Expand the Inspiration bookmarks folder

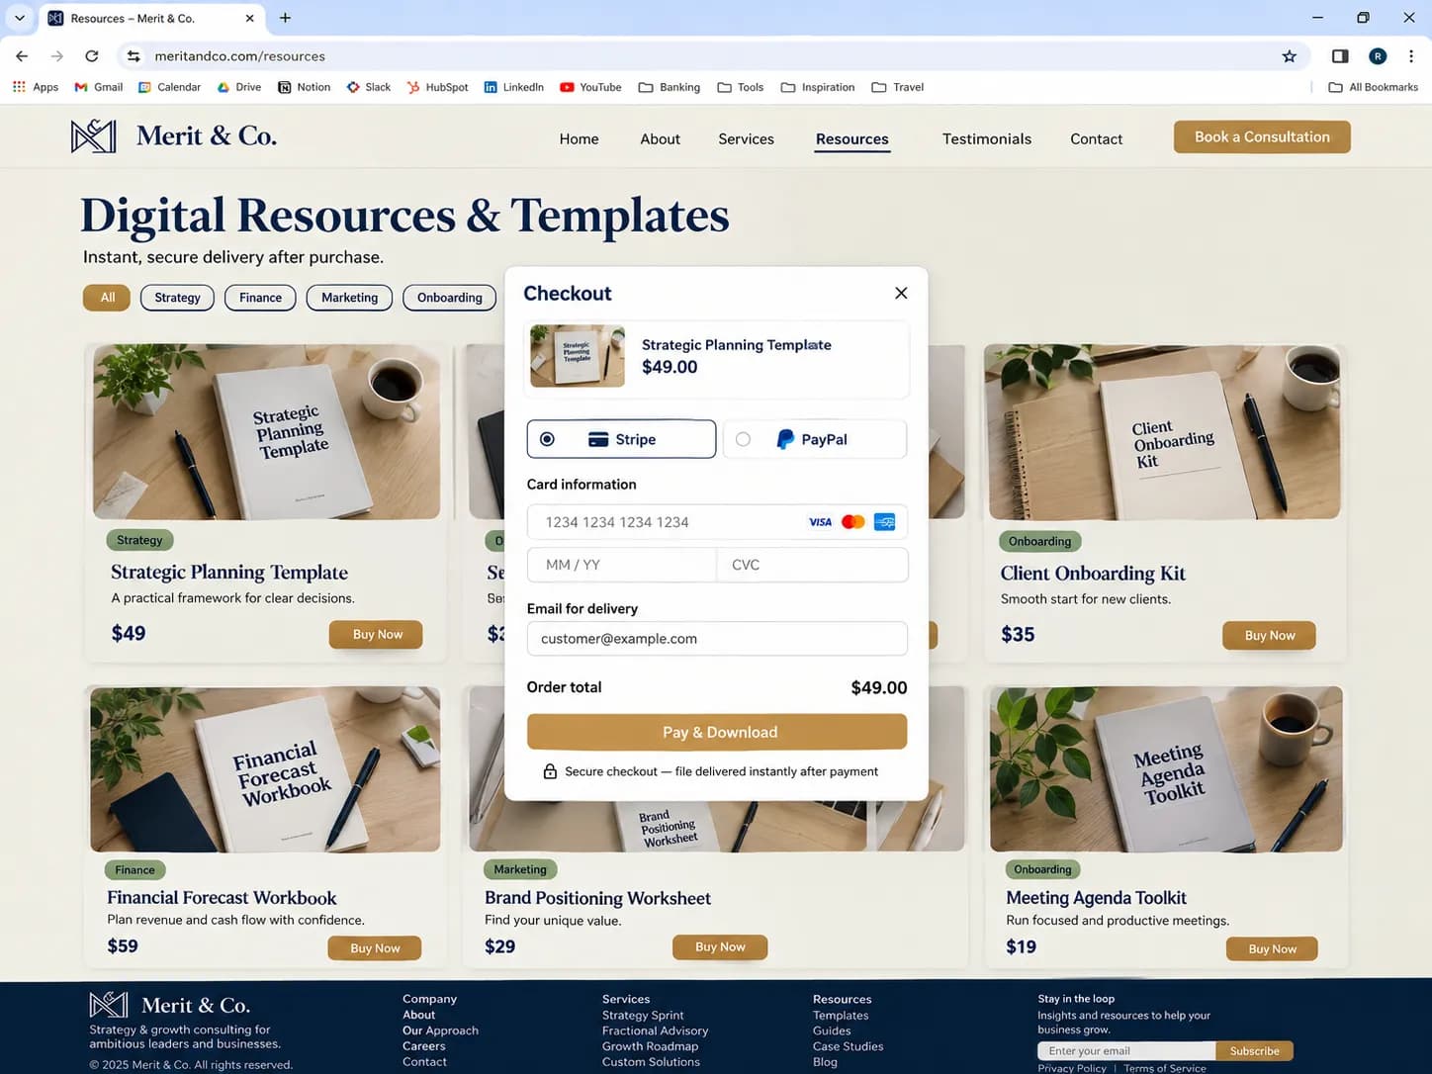click(818, 87)
